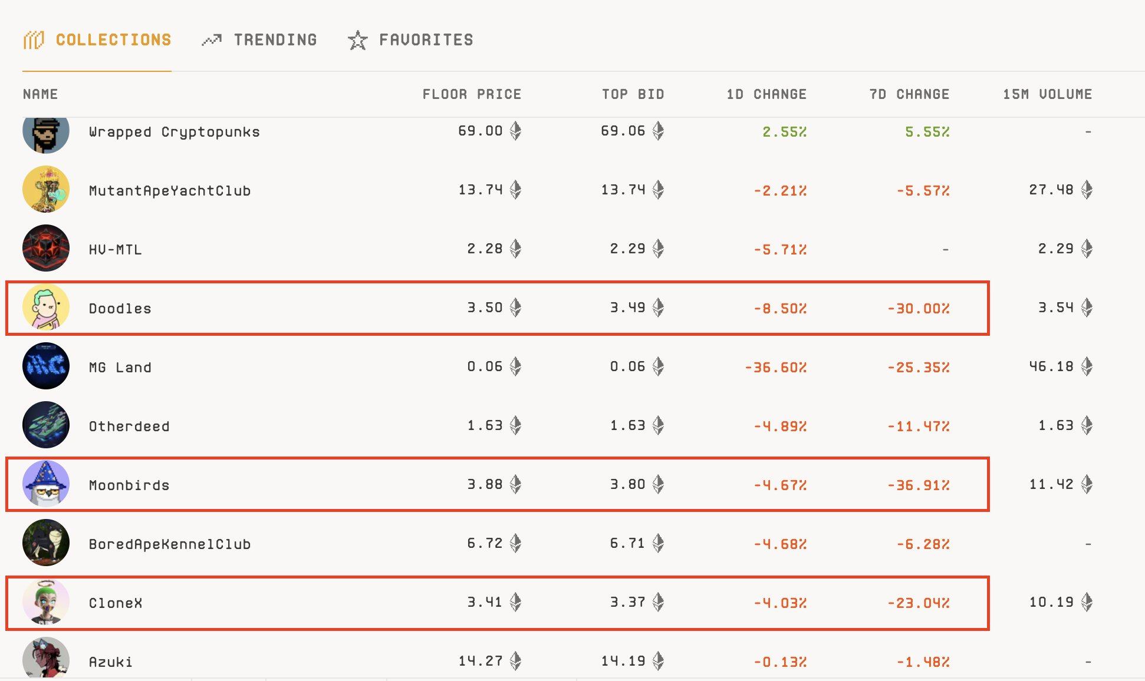Sort by Floor Price column header
This screenshot has width=1145, height=681.
pyautogui.click(x=472, y=94)
